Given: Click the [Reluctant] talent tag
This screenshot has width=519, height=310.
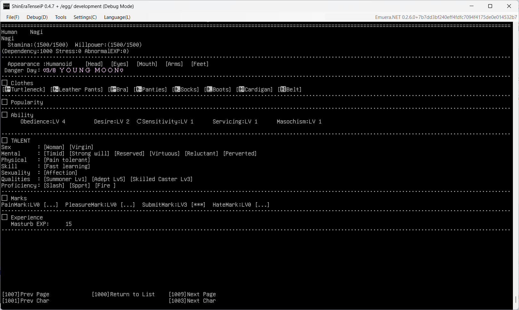Looking at the screenshot, I should coord(202,154).
